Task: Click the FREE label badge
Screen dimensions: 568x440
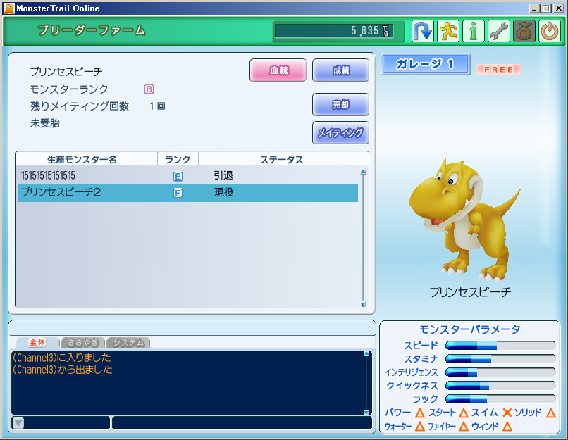Action: pyautogui.click(x=499, y=70)
